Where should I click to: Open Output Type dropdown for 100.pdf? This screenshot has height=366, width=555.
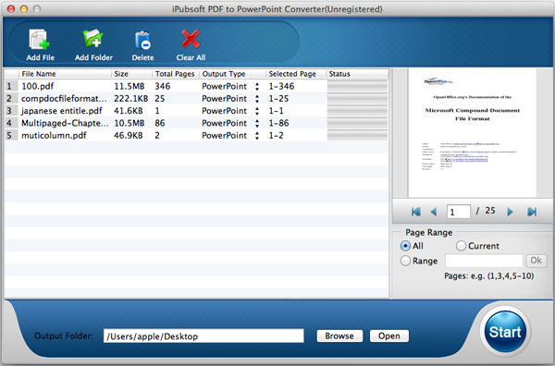(257, 86)
